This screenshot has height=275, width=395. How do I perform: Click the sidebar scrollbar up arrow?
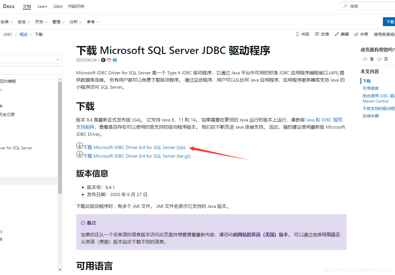pos(60,80)
